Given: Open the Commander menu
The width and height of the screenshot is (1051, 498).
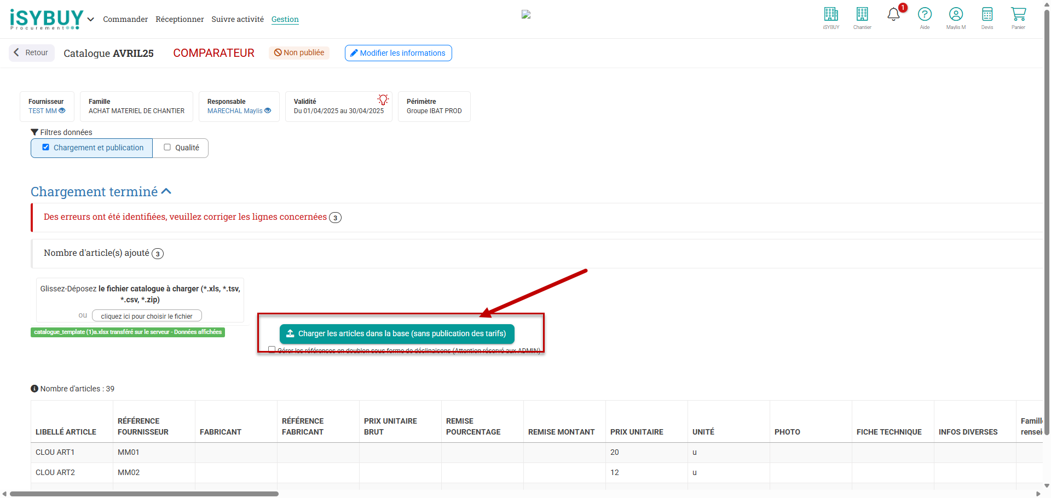Looking at the screenshot, I should (125, 19).
